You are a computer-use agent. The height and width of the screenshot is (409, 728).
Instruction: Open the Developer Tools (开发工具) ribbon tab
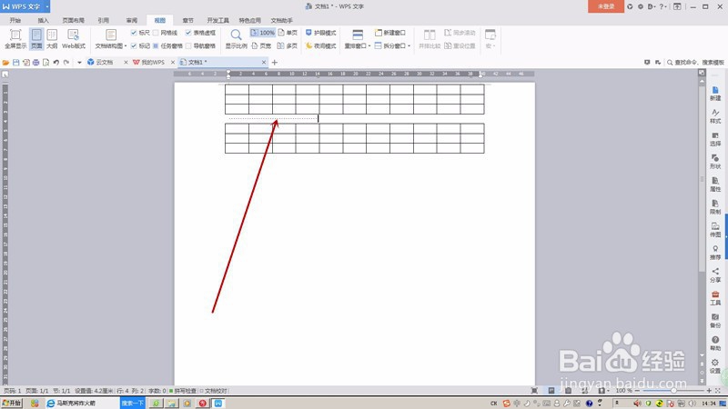(x=218, y=20)
